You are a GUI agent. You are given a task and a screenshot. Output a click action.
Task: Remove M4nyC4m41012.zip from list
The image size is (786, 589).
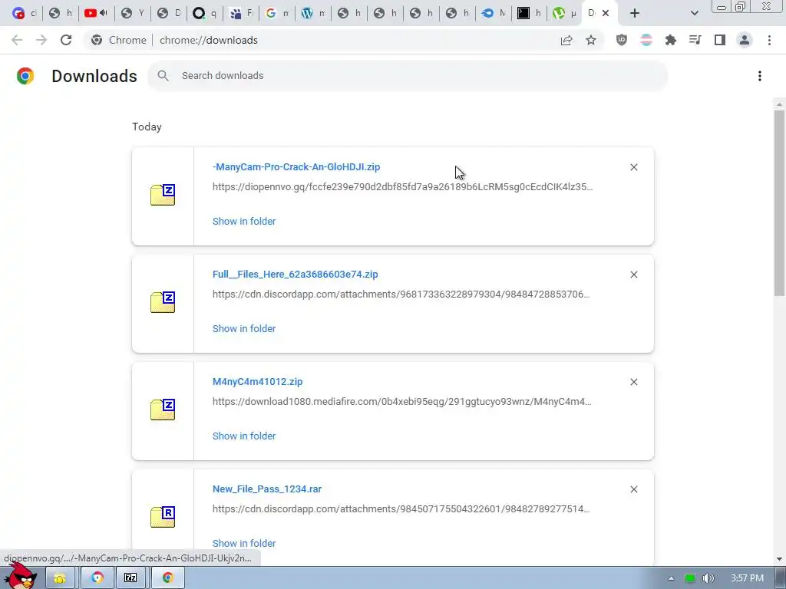click(633, 382)
